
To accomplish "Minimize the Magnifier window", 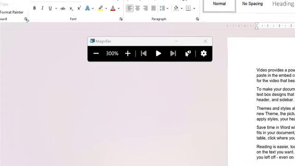I will pos(177,41).
